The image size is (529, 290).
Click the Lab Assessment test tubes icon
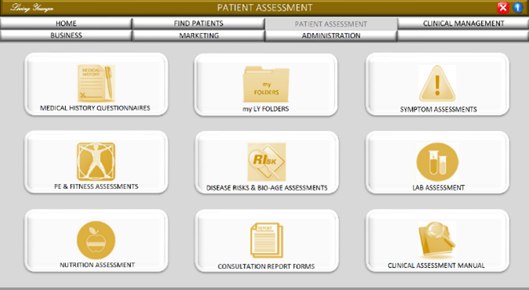click(x=437, y=161)
